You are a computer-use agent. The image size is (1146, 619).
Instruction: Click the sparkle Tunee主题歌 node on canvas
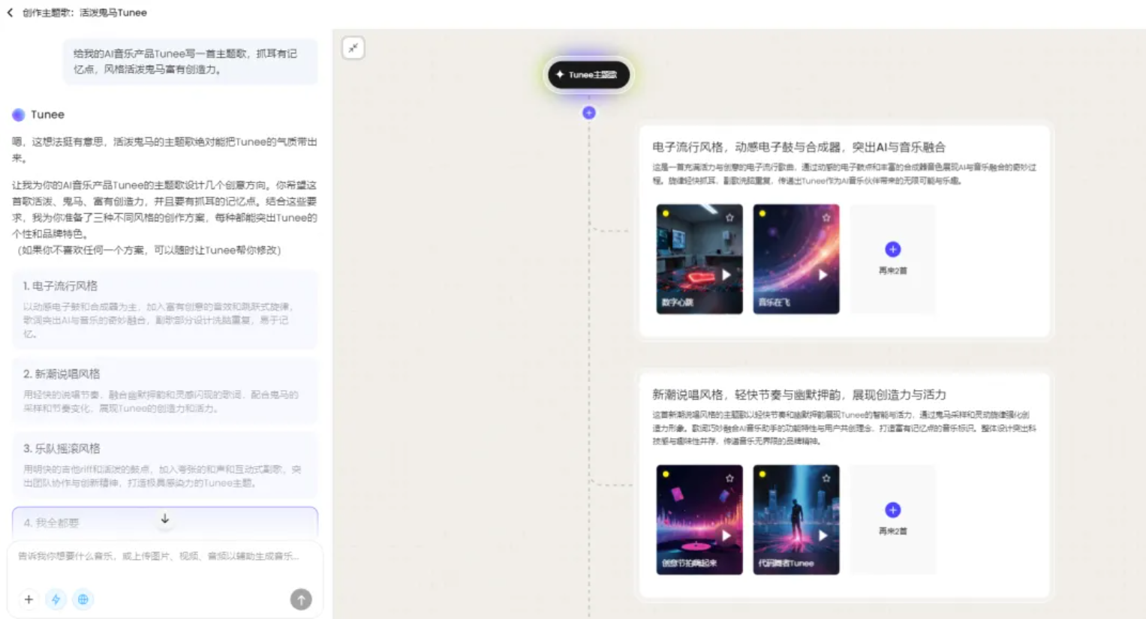588,75
